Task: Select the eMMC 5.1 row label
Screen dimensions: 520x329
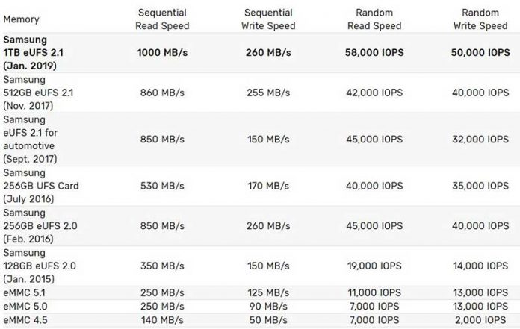Action: tap(23, 292)
